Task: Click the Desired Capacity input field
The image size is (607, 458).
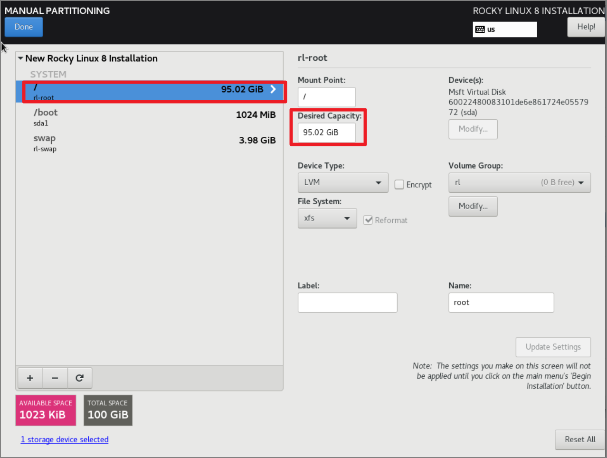Action: (327, 133)
